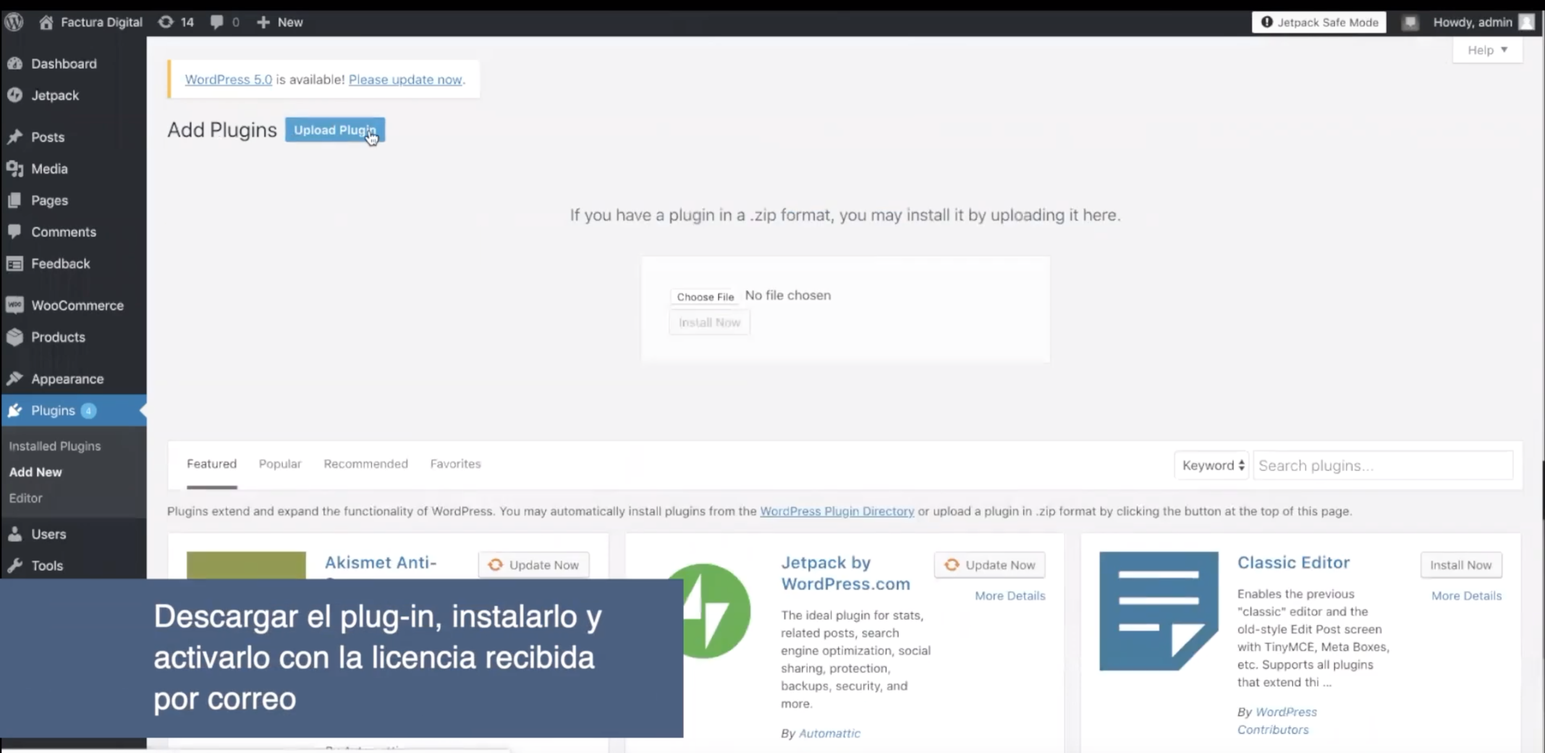Screen dimensions: 1545x753
Task: Click the Search plugins input field
Action: click(x=1382, y=465)
